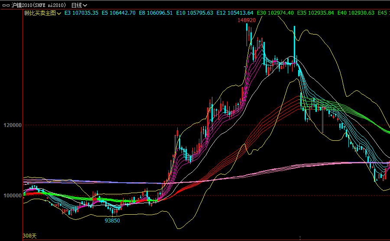The image size is (390, 241).
Task: Click the 93850 low price label
Action: [112, 221]
